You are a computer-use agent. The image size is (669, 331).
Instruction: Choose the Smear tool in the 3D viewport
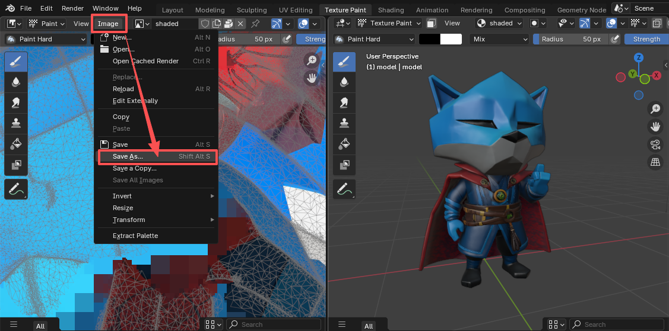click(x=344, y=102)
